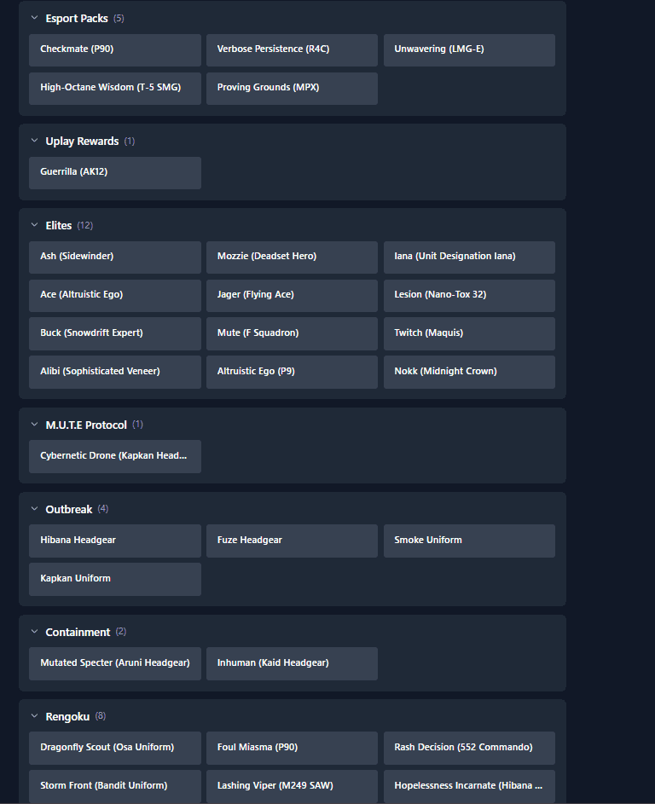Collapse the M.U.T.E Protocol section chevron
The image size is (655, 804).
click(35, 425)
